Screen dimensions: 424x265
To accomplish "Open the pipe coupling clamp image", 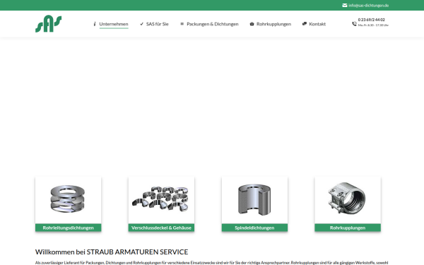I will pyautogui.click(x=347, y=198).
